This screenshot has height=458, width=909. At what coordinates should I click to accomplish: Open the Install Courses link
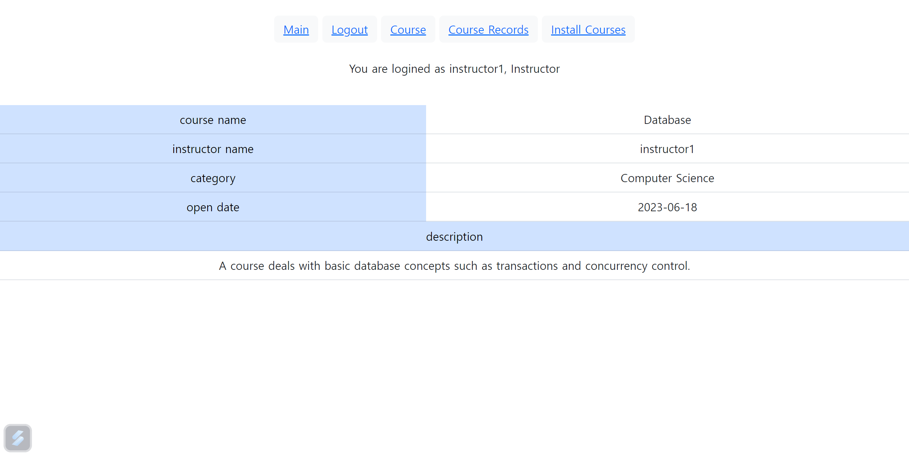point(588,30)
